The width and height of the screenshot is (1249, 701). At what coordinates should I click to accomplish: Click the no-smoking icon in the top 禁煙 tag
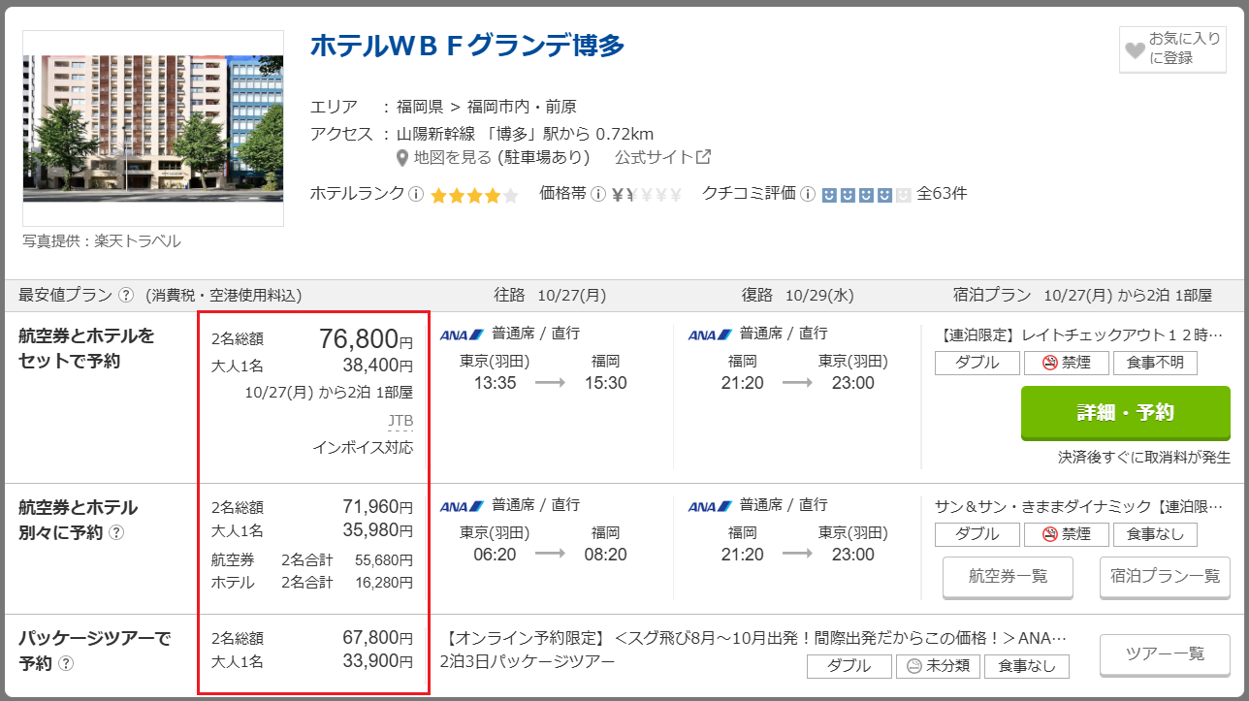pos(1049,364)
